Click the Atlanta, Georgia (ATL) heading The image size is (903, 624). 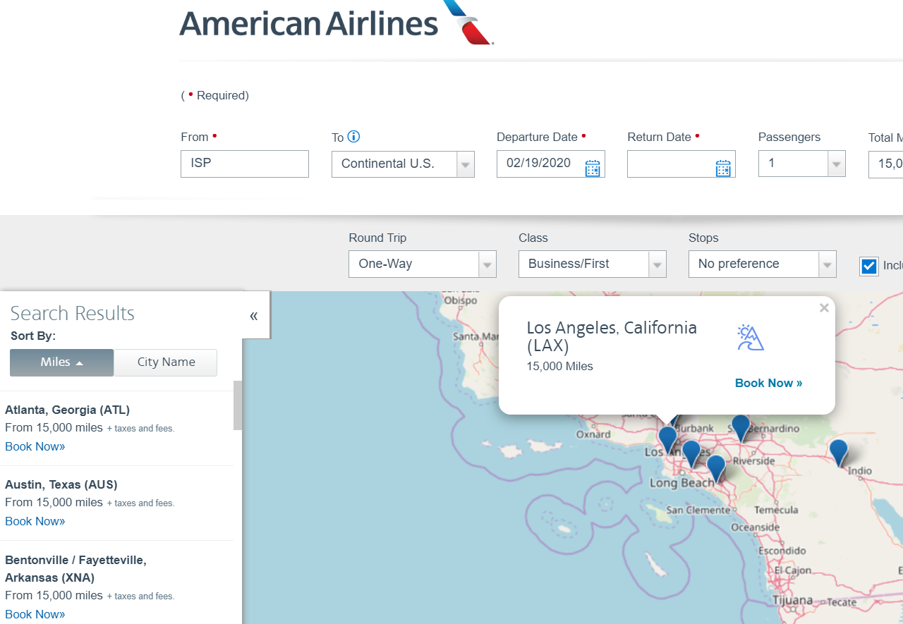(67, 410)
